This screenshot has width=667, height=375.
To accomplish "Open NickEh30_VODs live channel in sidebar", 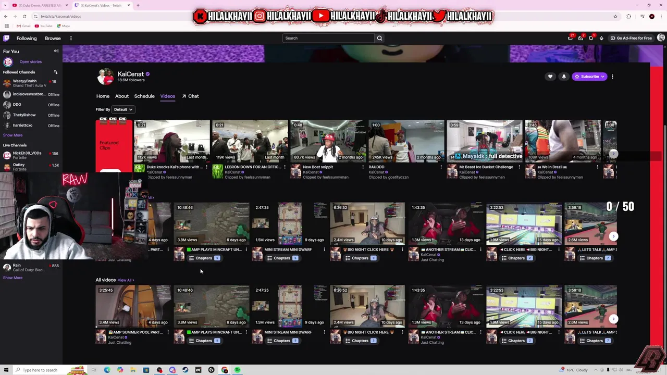I will (31, 155).
